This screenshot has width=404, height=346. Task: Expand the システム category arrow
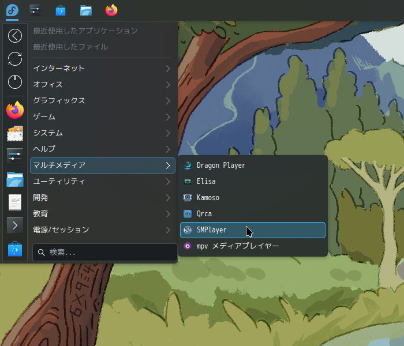tap(168, 133)
